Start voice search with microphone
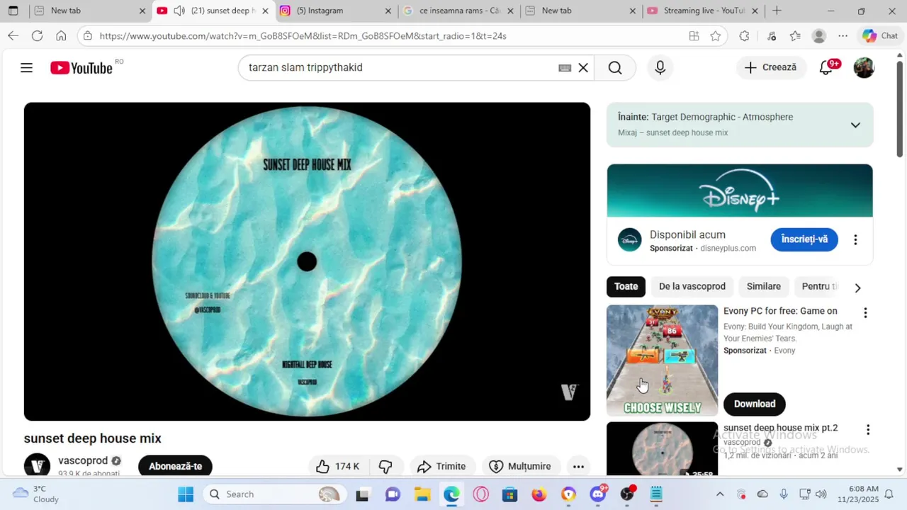The width and height of the screenshot is (907, 510). coord(660,68)
